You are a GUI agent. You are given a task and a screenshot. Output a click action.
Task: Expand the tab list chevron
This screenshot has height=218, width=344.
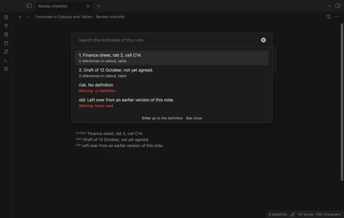click(x=329, y=6)
